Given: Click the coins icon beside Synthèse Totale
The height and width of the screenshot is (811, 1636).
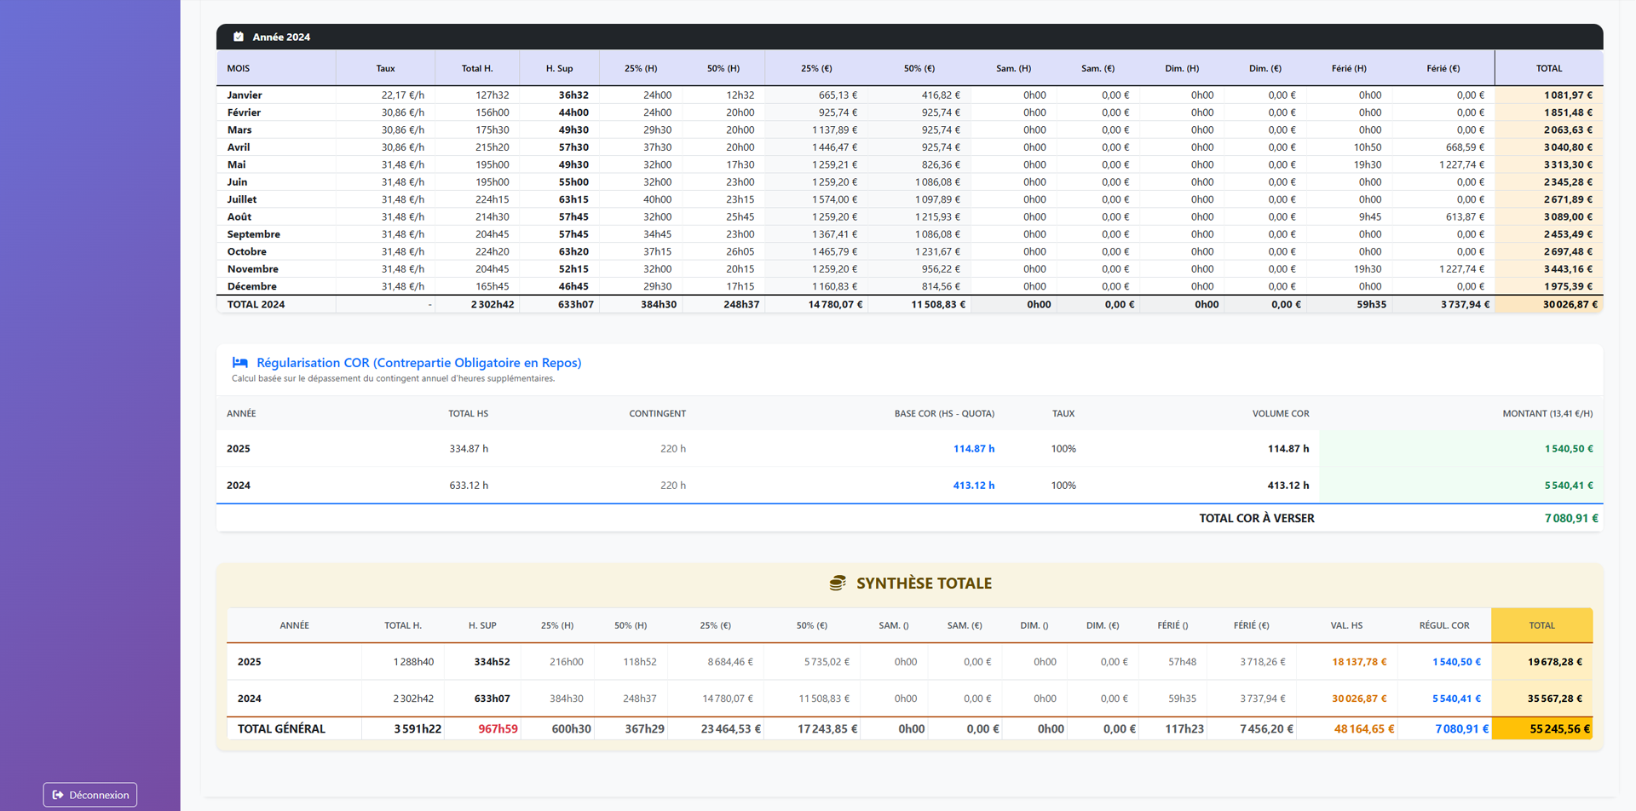Looking at the screenshot, I should [838, 584].
